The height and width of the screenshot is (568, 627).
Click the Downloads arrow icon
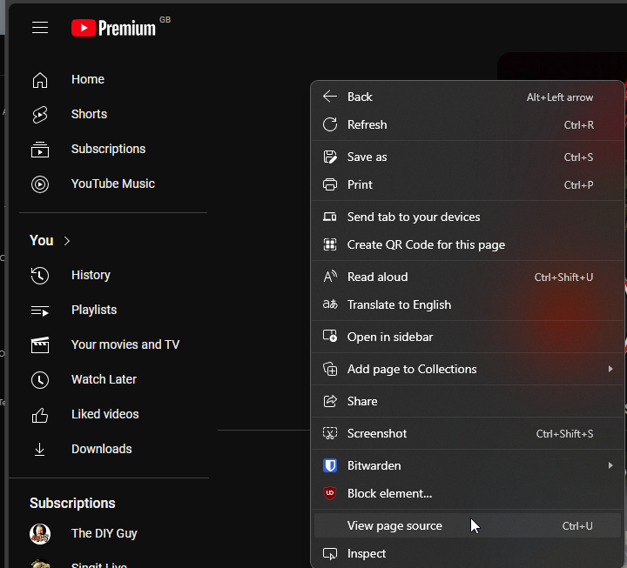[40, 449]
